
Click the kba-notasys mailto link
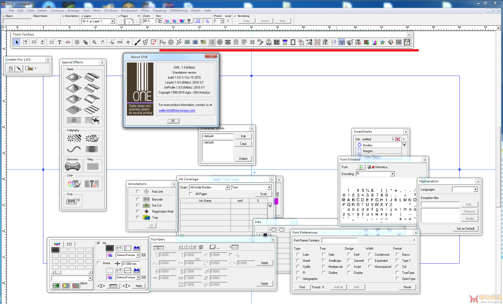click(x=177, y=110)
